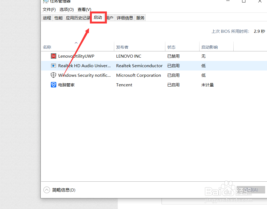Switch to the 应用历史记录 tab
The height and width of the screenshot is (209, 267).
[x=78, y=18]
